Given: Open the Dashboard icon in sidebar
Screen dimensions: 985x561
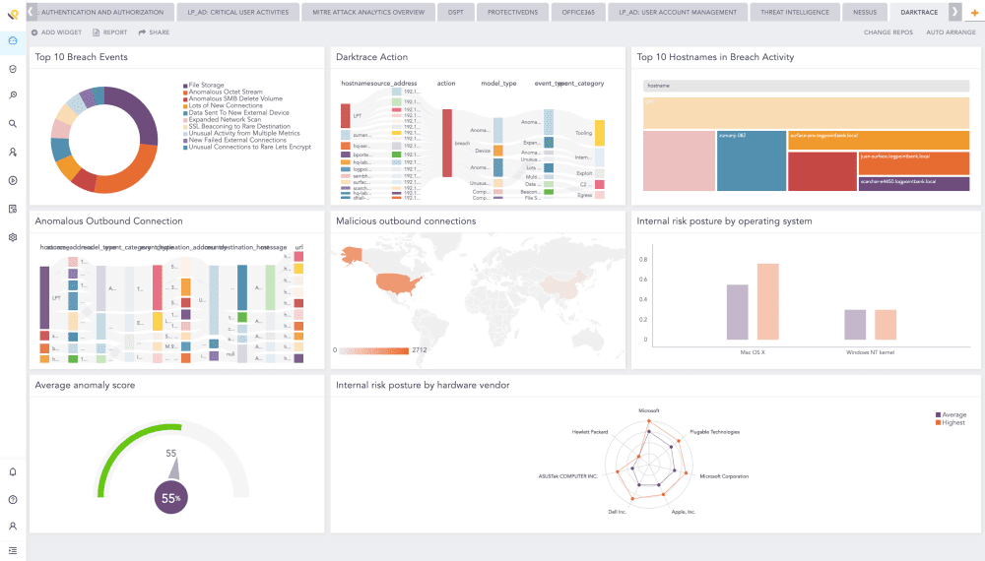Looking at the screenshot, I should [13, 40].
